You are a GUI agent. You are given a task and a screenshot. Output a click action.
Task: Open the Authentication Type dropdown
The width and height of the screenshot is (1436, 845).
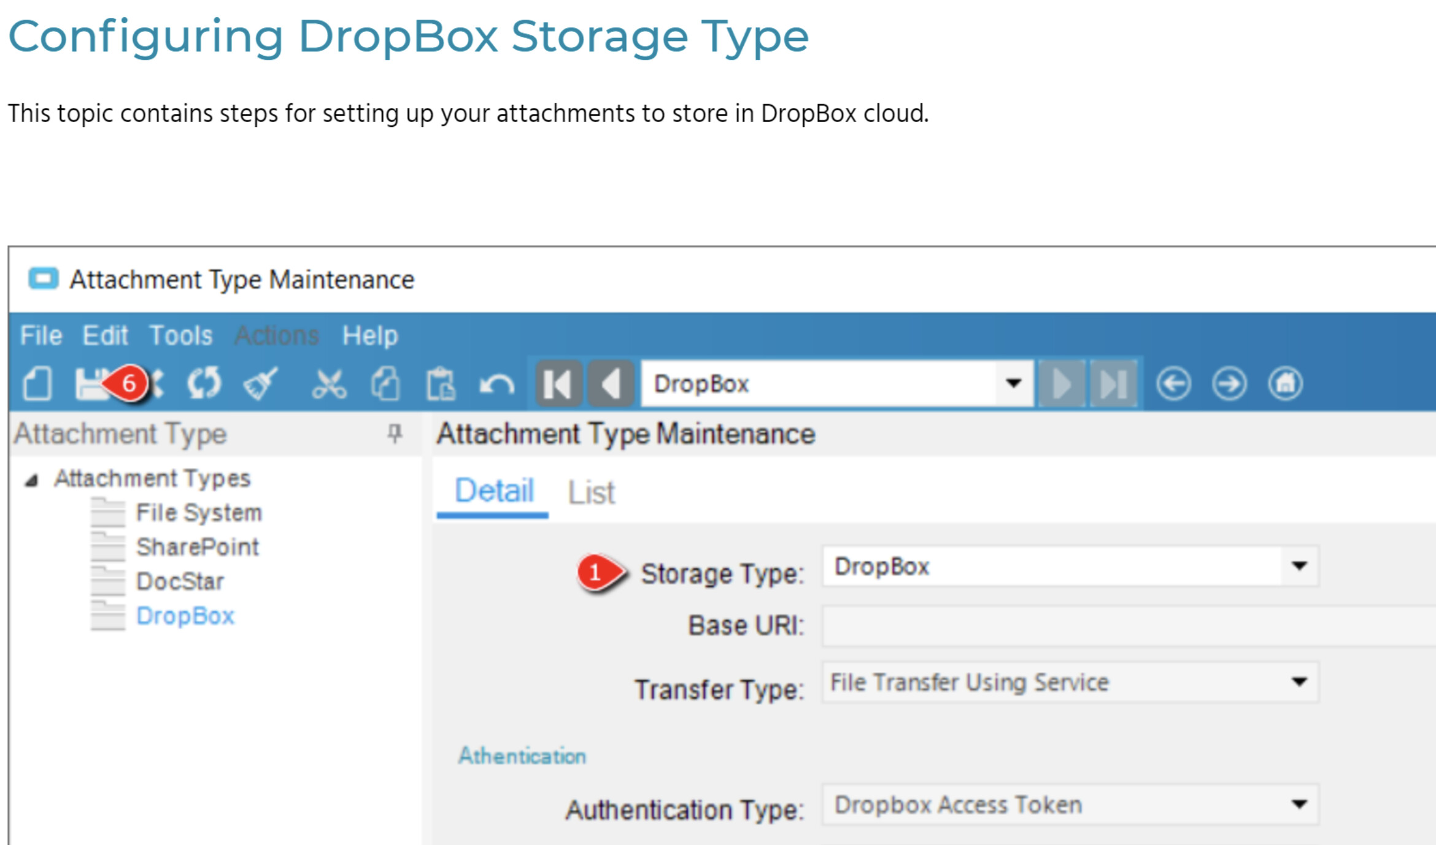pyautogui.click(x=1299, y=805)
